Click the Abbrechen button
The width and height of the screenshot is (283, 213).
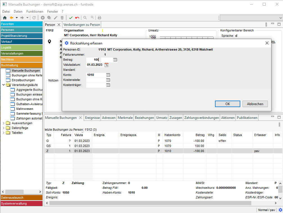pyautogui.click(x=255, y=104)
